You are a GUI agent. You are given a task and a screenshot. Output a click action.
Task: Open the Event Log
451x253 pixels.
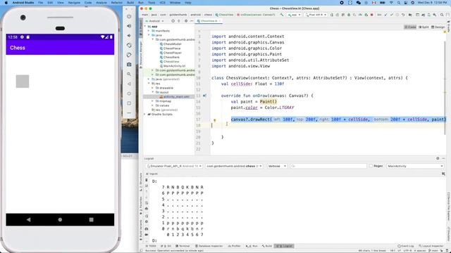406,246
